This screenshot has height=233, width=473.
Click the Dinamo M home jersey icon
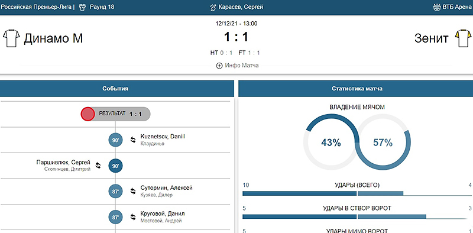(x=11, y=38)
